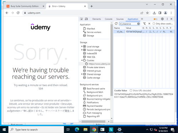
Task: Open IndexedDB storage item
Action: pyautogui.click(x=92, y=54)
